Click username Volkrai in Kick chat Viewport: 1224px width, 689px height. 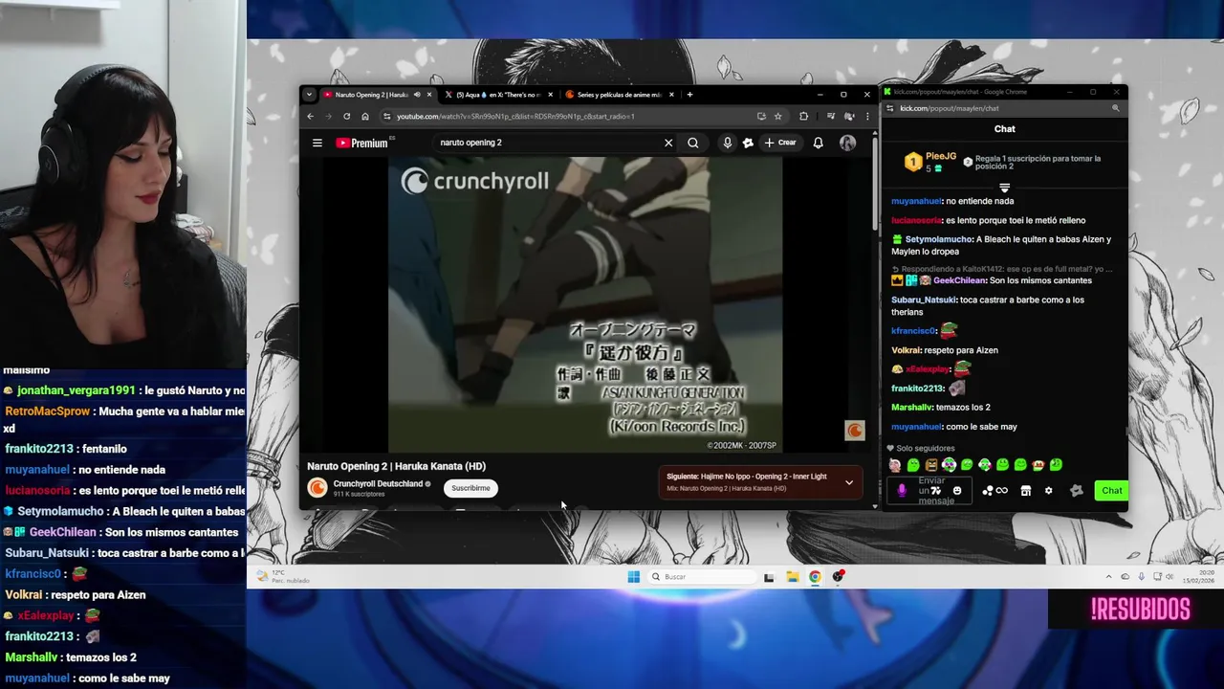(907, 350)
